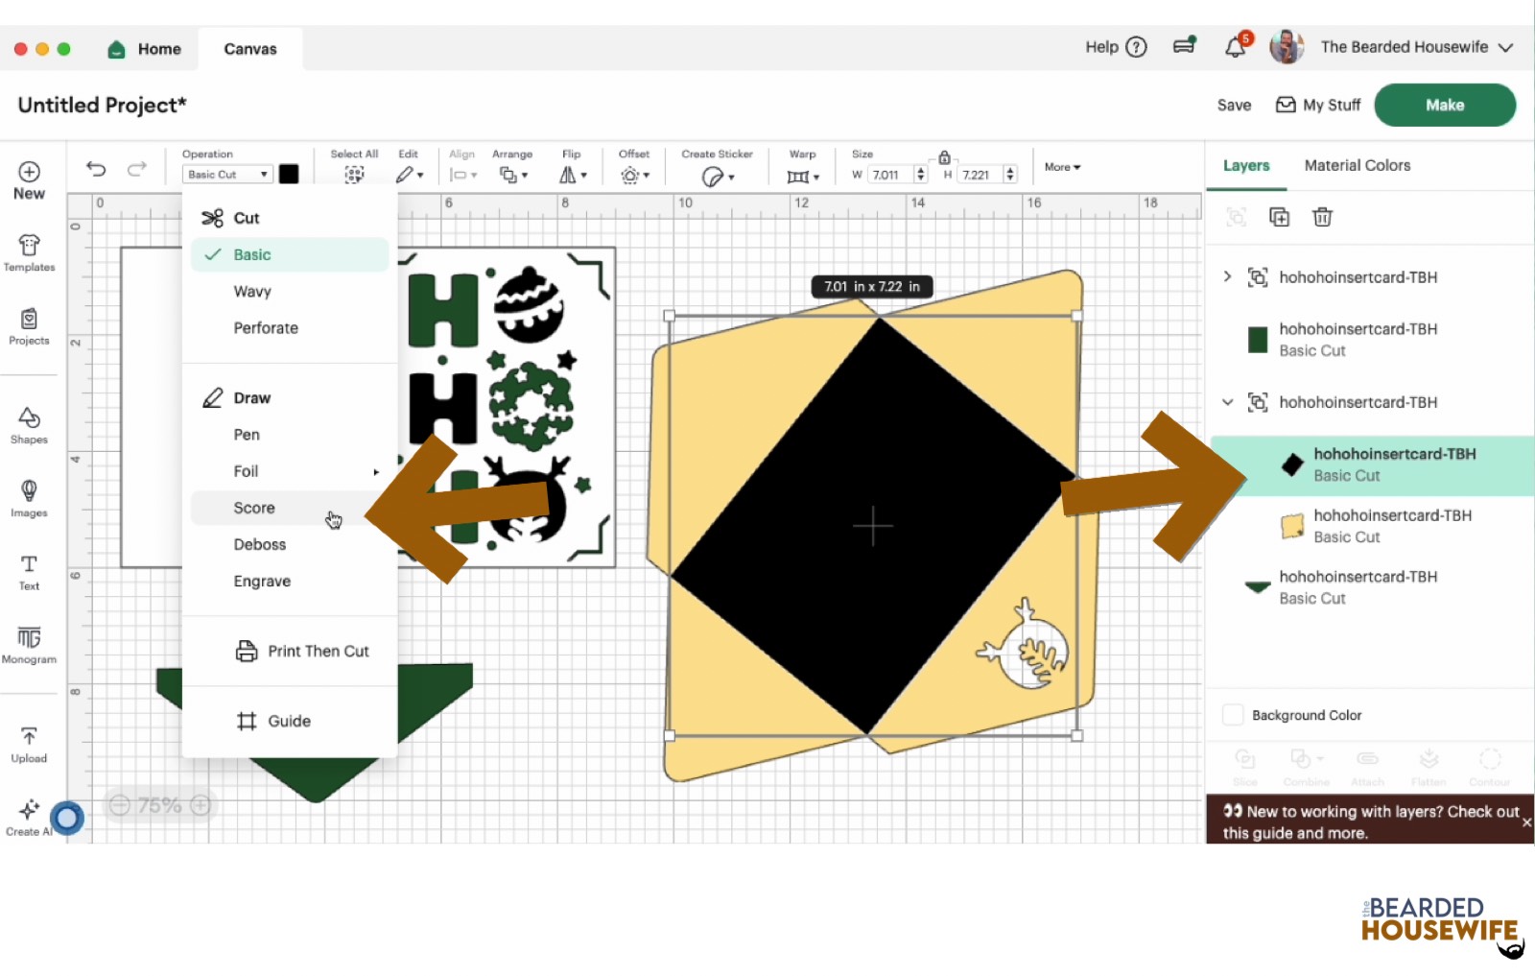Viewport: 1535px width, 976px height.
Task: Click the undo arrow
Action: point(96,169)
